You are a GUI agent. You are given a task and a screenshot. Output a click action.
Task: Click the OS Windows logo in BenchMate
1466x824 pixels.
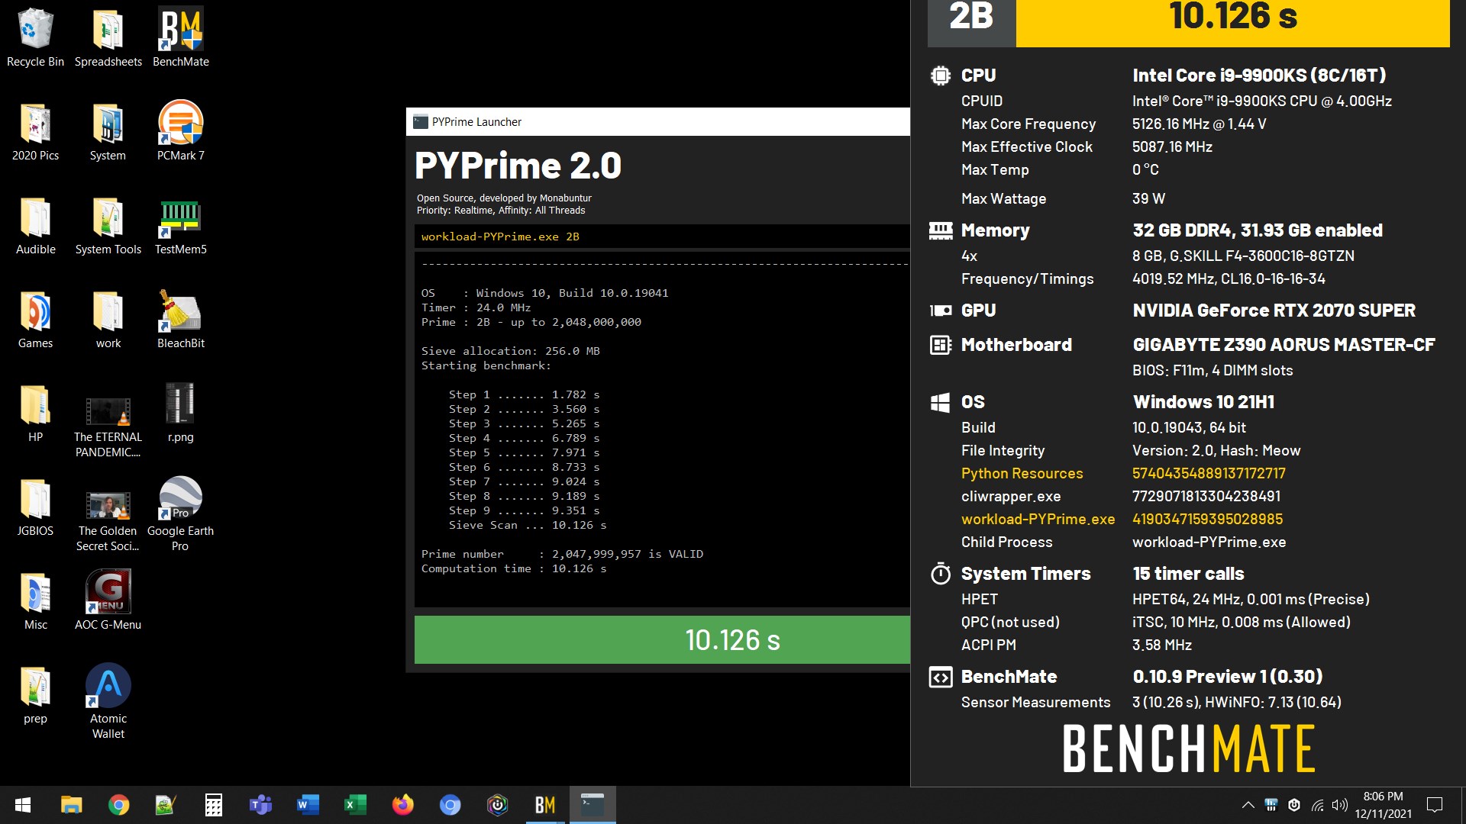941,402
